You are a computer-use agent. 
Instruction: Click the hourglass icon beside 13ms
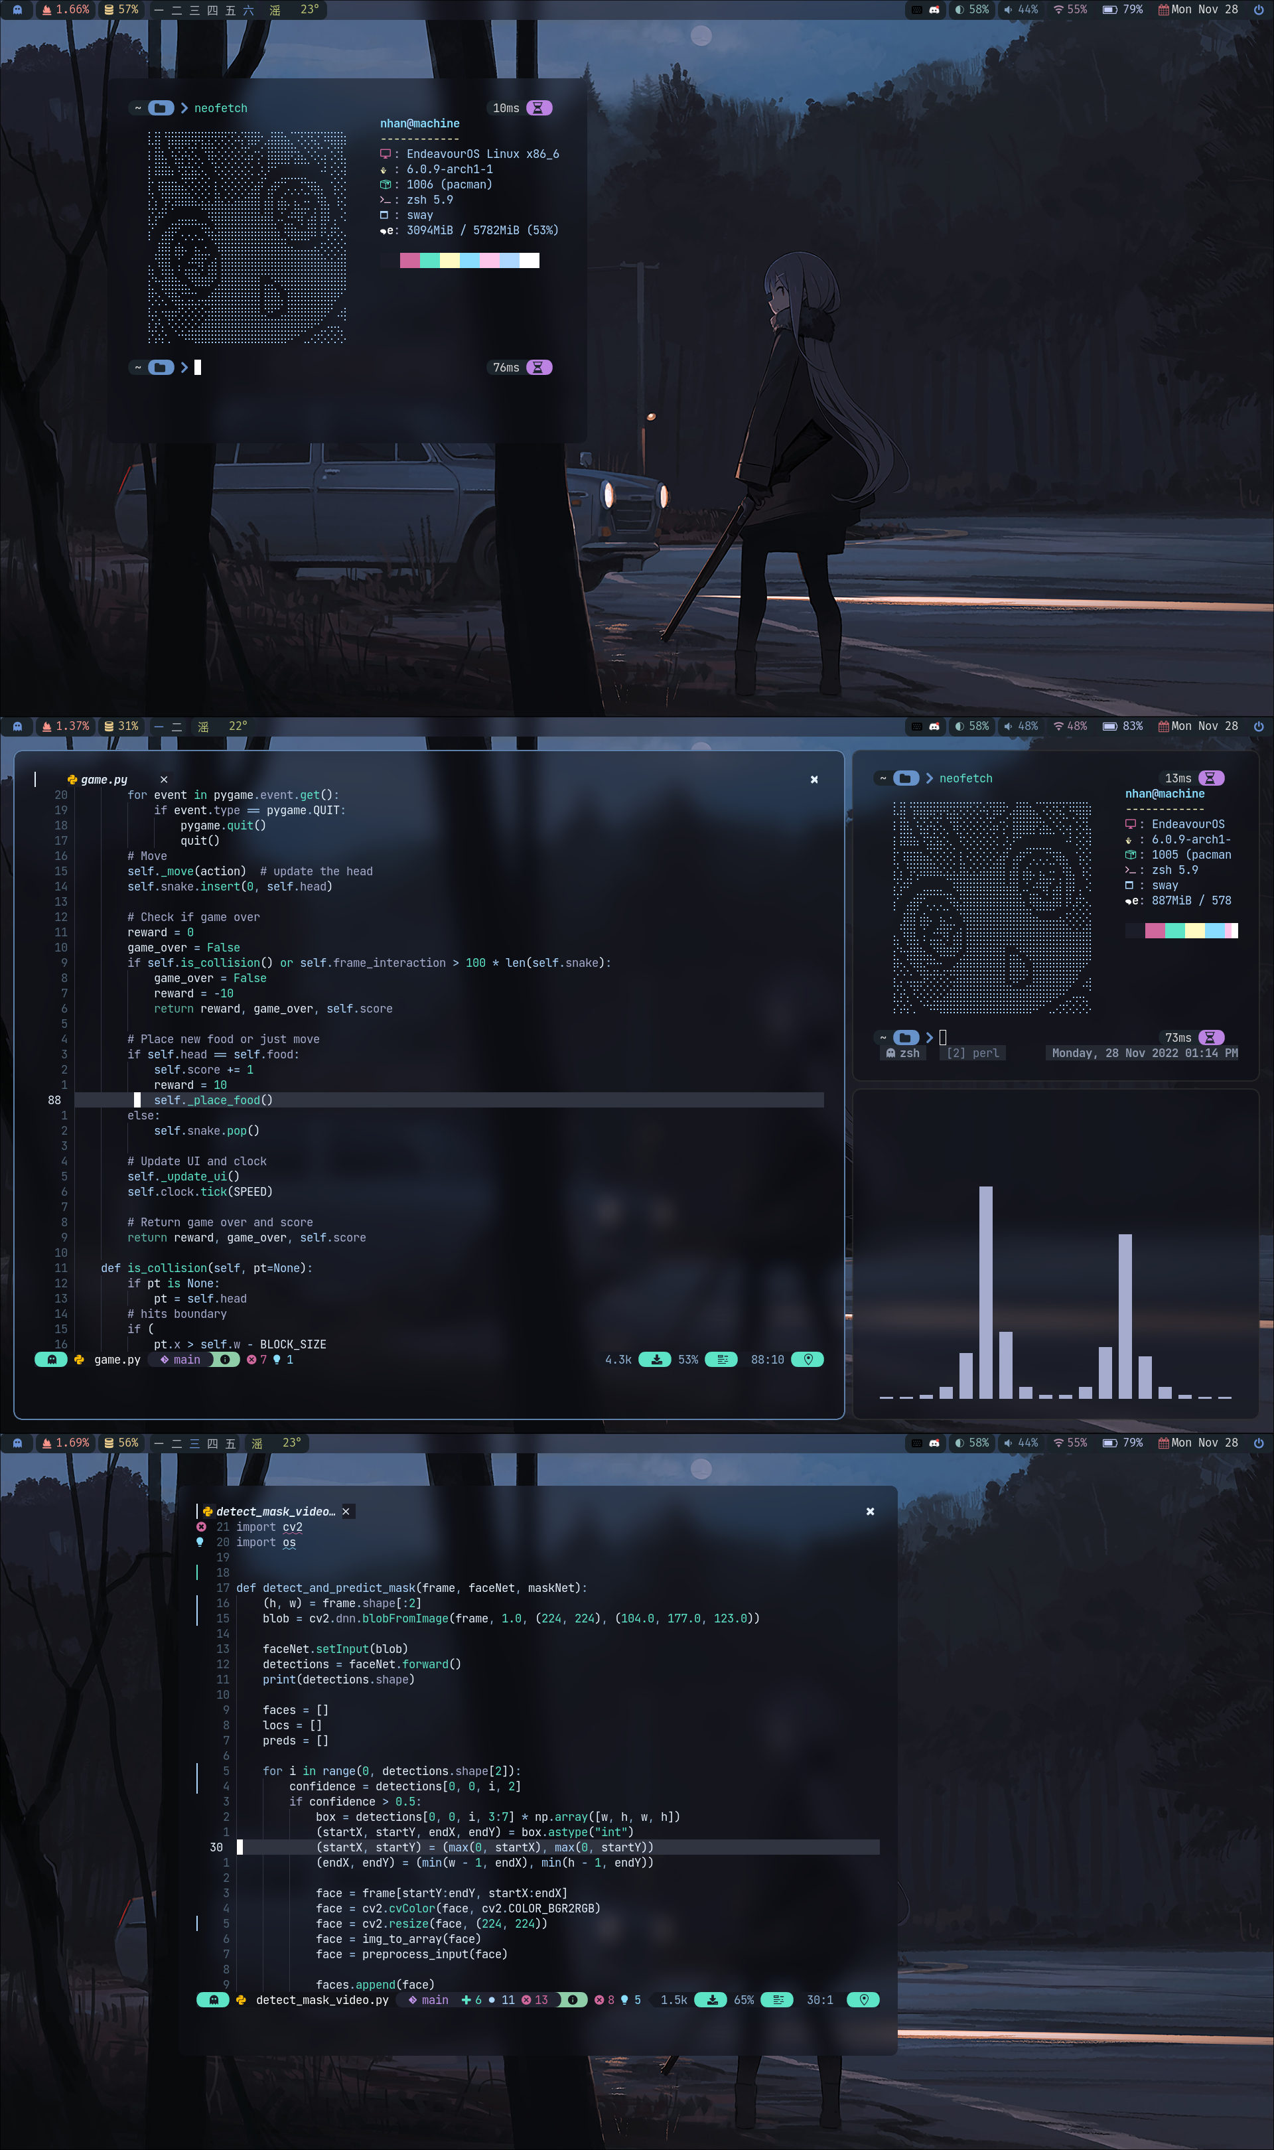point(1212,778)
